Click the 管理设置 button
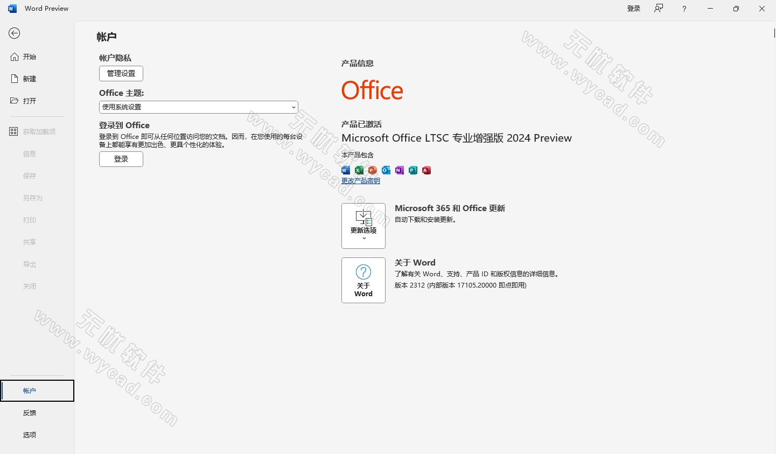Screen dimensions: 776x454 coord(121,73)
